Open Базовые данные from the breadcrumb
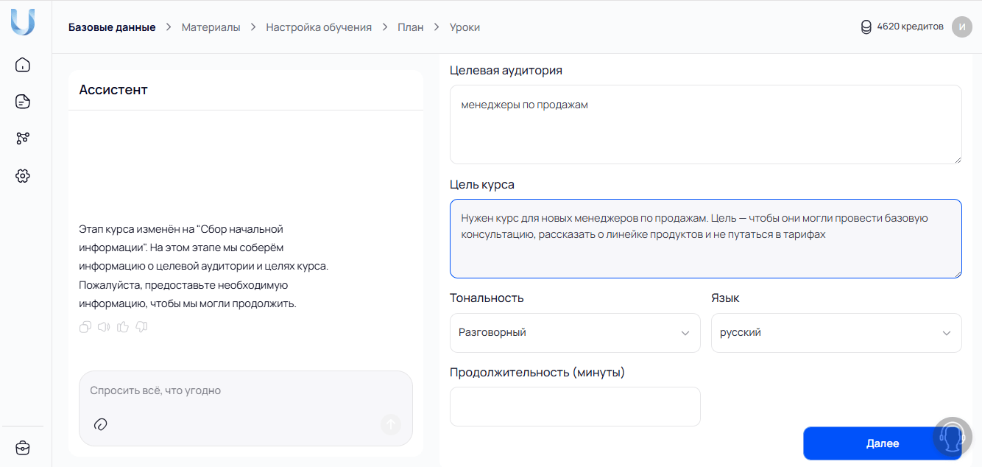The image size is (982, 467). (112, 27)
